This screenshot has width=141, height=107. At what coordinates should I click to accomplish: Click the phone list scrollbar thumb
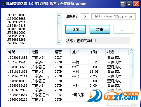tap(59, 23)
